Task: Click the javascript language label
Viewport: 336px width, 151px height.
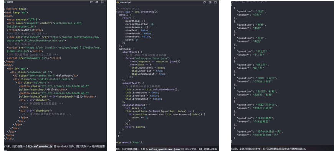Action: pyautogui.click(x=125, y=2)
